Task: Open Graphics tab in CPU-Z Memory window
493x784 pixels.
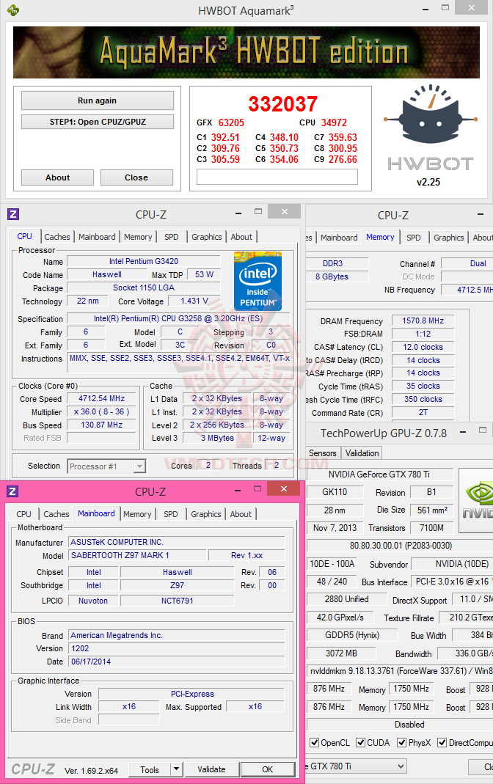Action: point(448,238)
